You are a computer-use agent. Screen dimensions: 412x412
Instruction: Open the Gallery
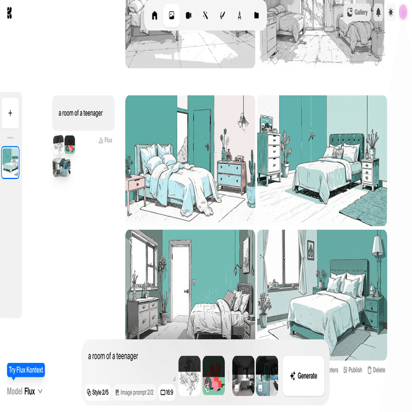(357, 12)
